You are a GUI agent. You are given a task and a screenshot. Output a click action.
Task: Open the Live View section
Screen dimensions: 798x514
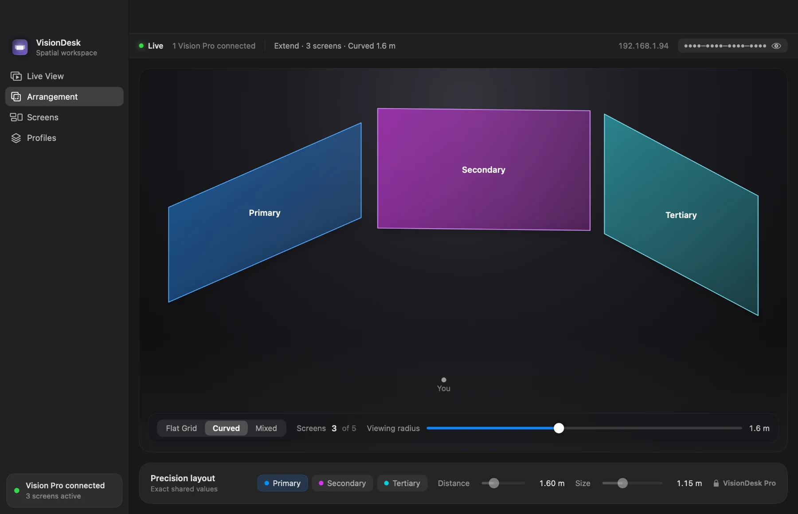64,76
